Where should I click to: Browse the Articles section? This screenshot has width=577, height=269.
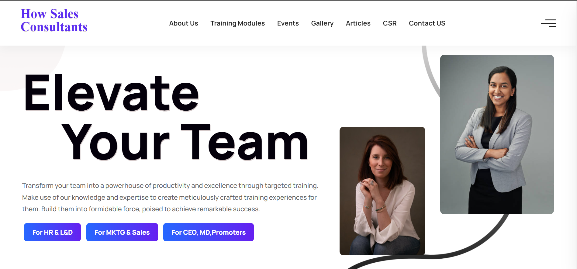point(358,23)
